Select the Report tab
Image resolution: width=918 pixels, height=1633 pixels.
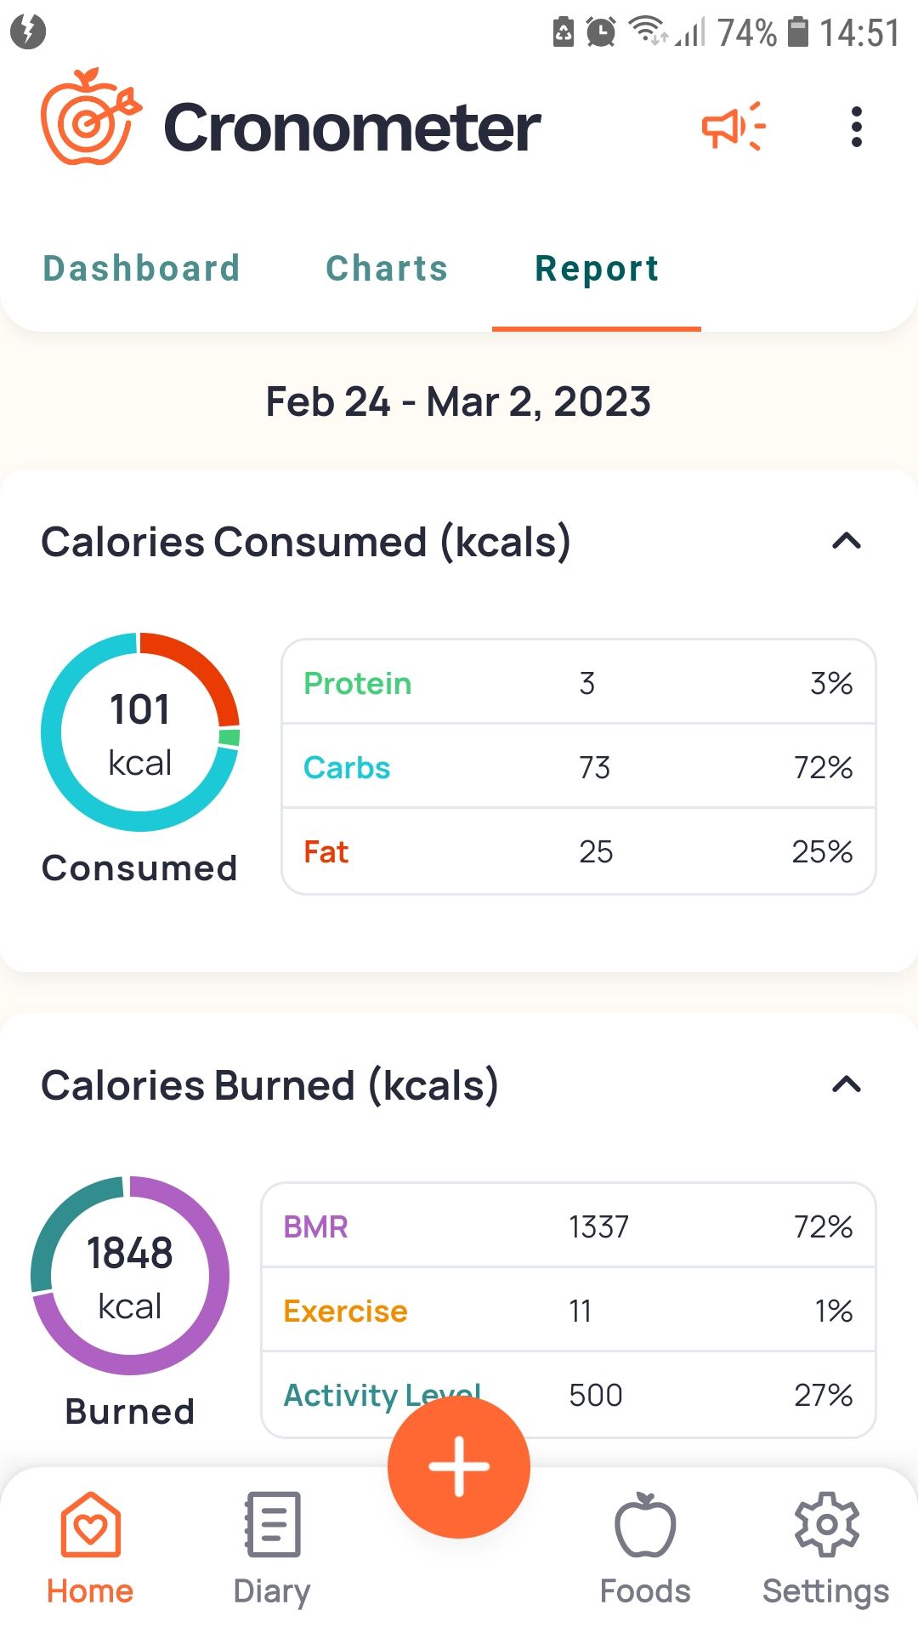coord(597,269)
